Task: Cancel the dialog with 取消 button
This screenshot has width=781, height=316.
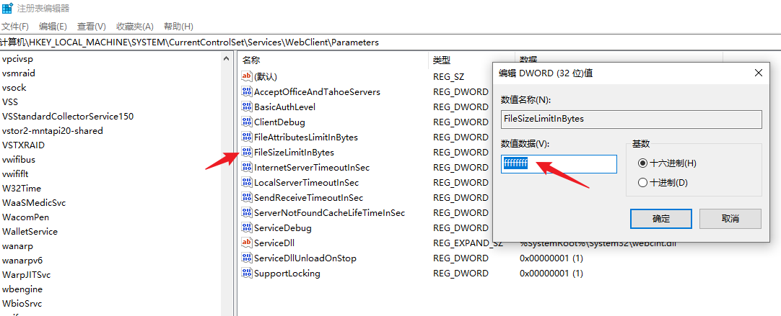Action: pyautogui.click(x=730, y=219)
